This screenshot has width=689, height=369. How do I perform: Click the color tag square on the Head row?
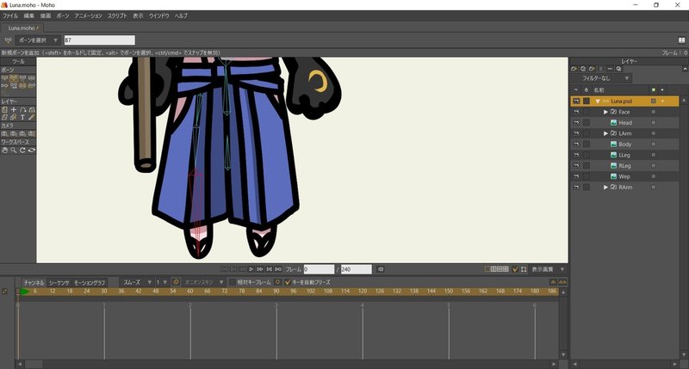tap(654, 123)
